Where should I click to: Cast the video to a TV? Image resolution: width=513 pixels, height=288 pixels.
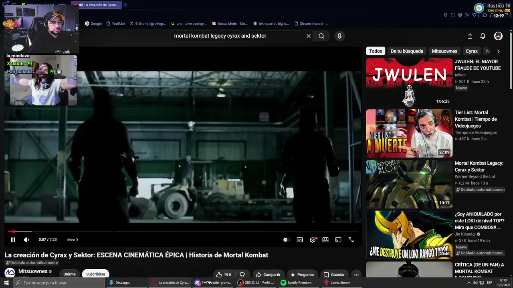[338, 240]
